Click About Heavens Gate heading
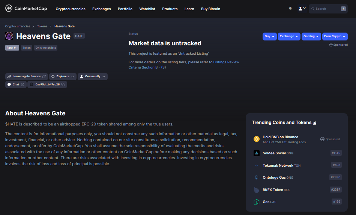This screenshot has width=356, height=215. (x=35, y=113)
